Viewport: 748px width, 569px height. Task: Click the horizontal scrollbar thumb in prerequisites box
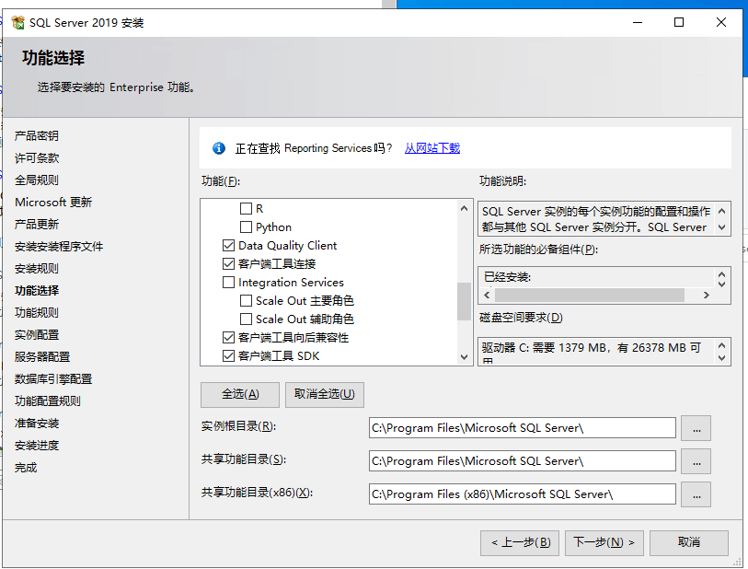(x=590, y=295)
